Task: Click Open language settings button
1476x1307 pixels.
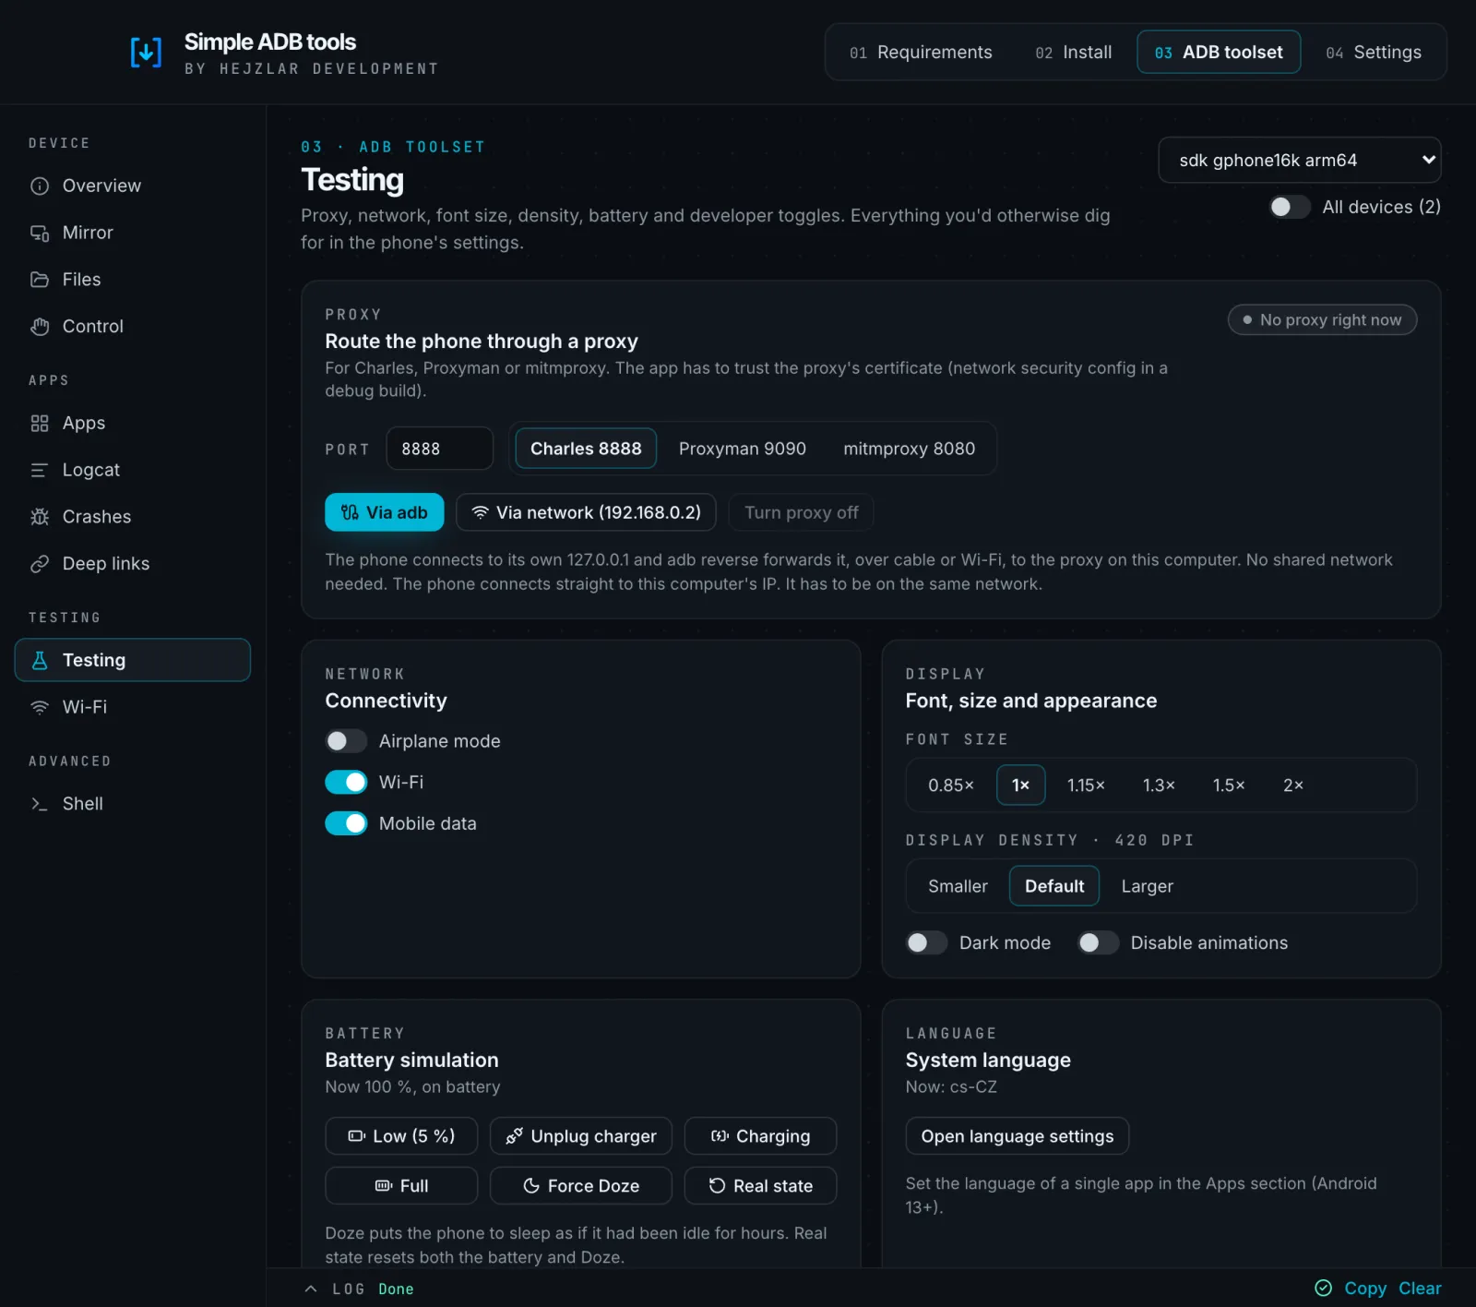Action: [x=1017, y=1136]
